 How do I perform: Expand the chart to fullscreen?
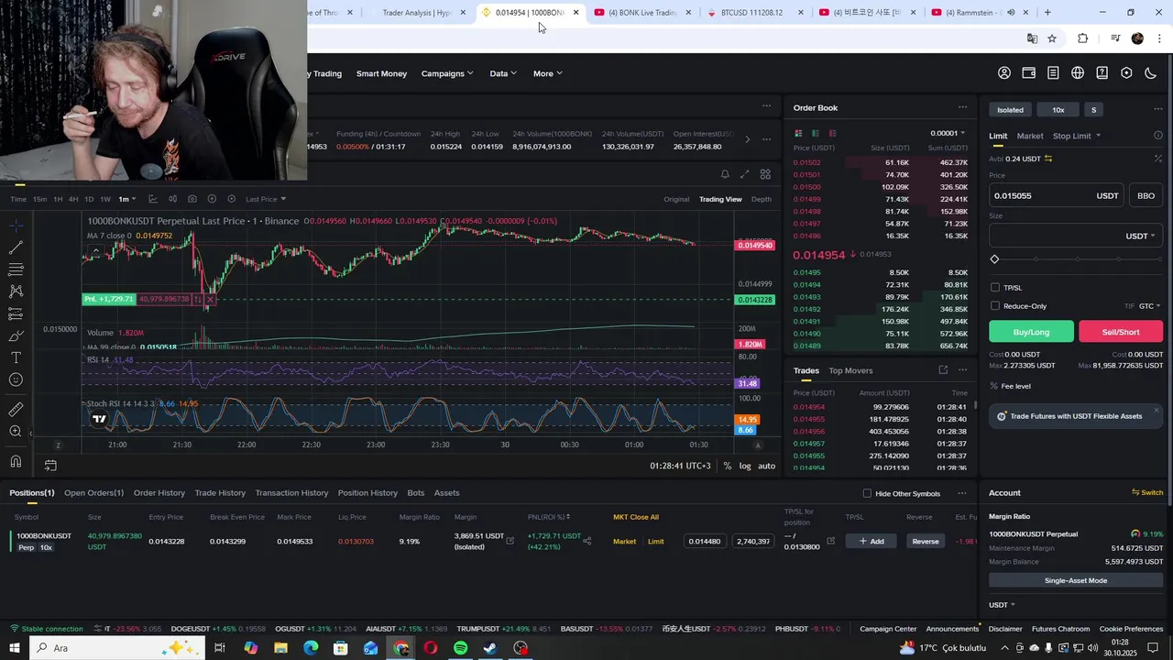[x=745, y=174]
